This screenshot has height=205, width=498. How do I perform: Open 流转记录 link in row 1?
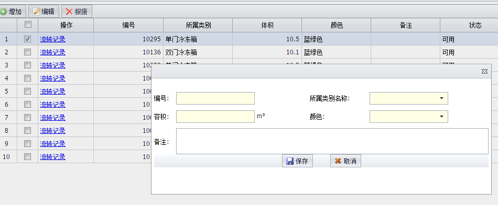[53, 39]
